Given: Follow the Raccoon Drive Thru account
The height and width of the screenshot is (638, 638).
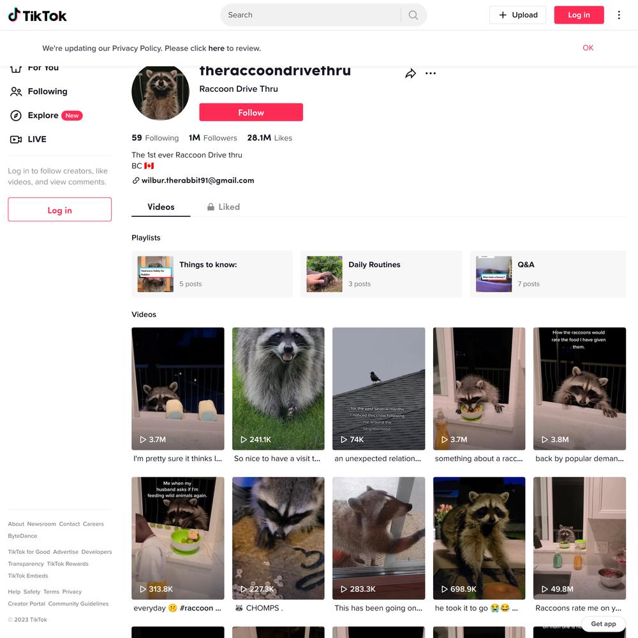Looking at the screenshot, I should 251,112.
